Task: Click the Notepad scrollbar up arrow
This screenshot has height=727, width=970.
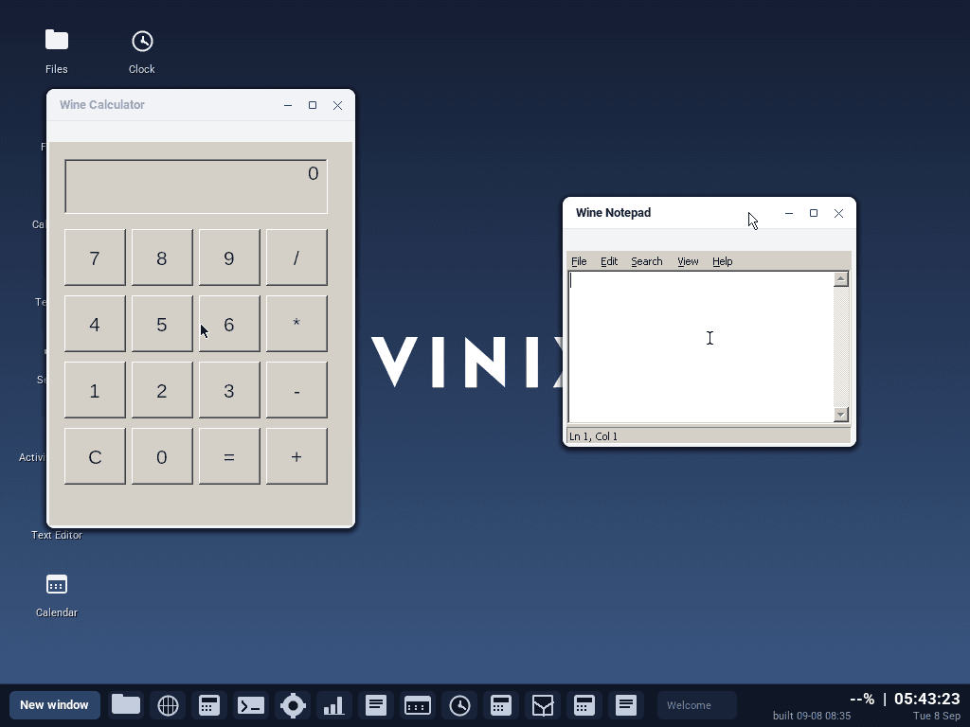Action: click(x=841, y=279)
